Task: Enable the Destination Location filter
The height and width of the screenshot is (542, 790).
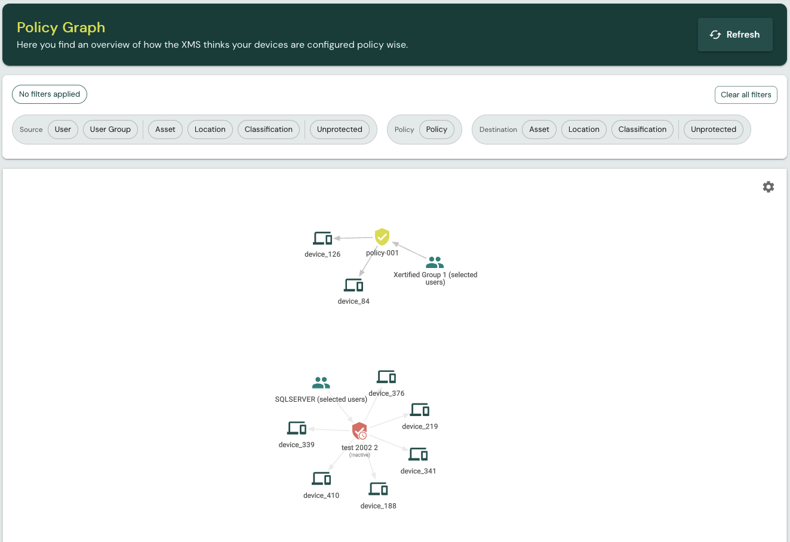Action: pos(584,130)
